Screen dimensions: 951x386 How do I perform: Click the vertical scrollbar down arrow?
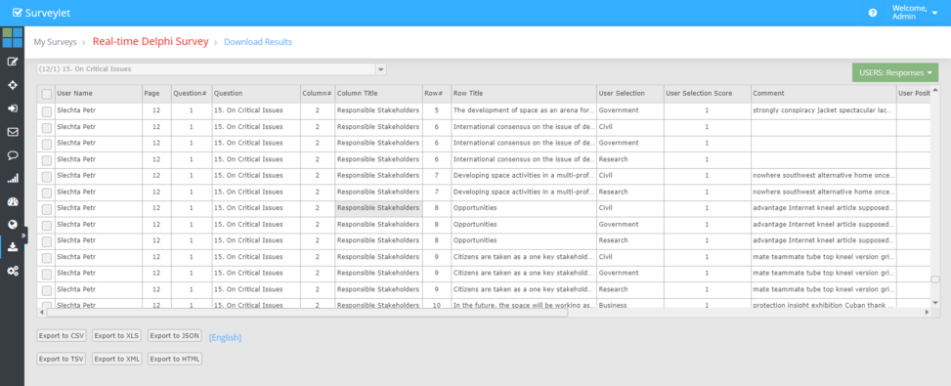coord(935,303)
